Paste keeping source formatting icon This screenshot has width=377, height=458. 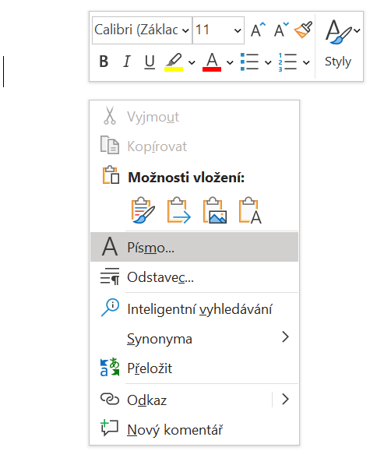tap(143, 210)
